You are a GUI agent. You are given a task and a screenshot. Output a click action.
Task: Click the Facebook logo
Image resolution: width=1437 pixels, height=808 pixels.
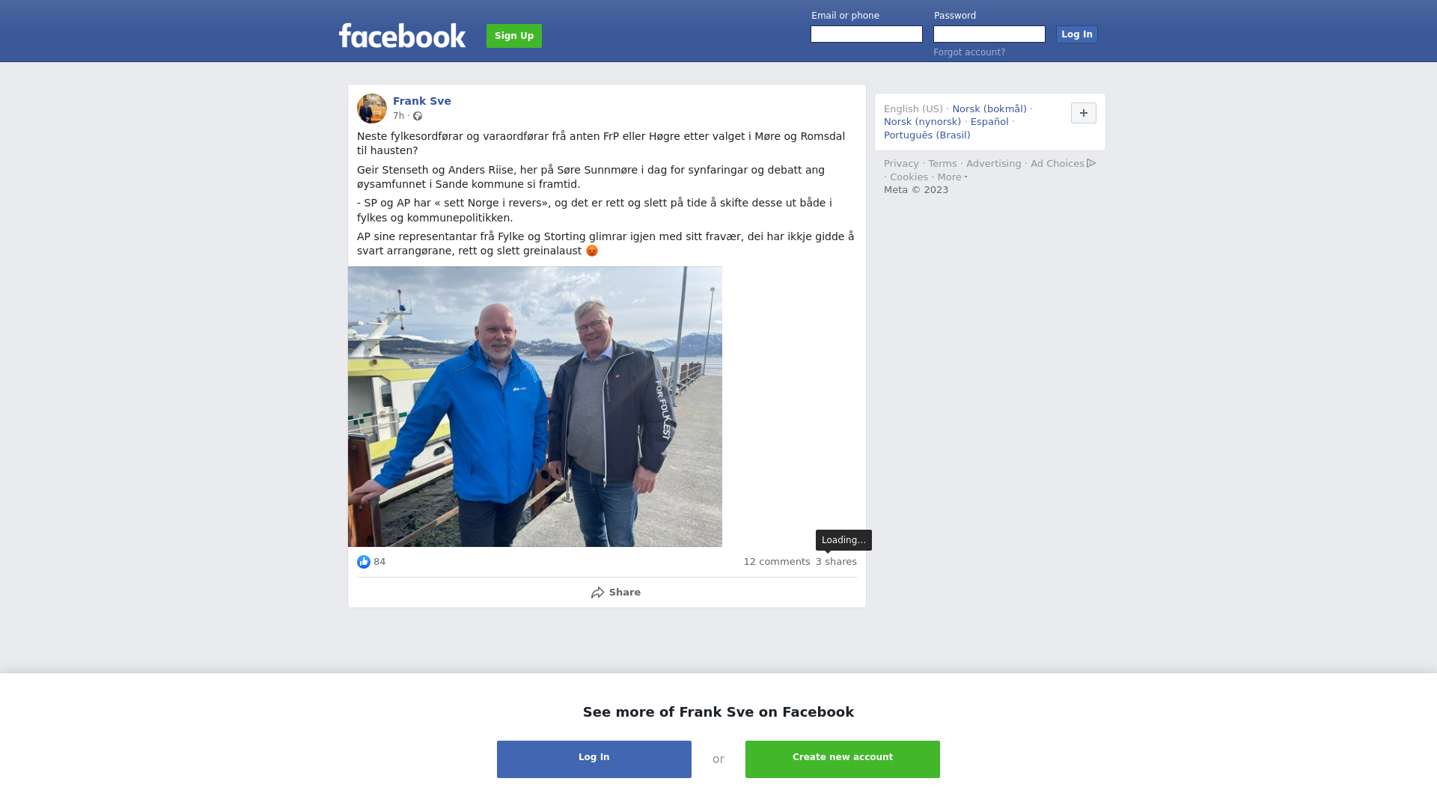[402, 36]
